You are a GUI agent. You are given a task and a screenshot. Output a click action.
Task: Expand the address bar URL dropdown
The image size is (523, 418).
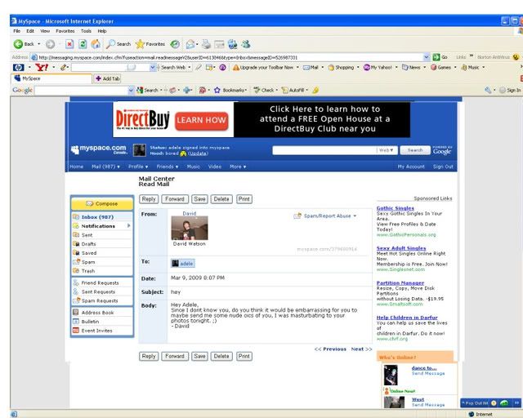[426, 57]
